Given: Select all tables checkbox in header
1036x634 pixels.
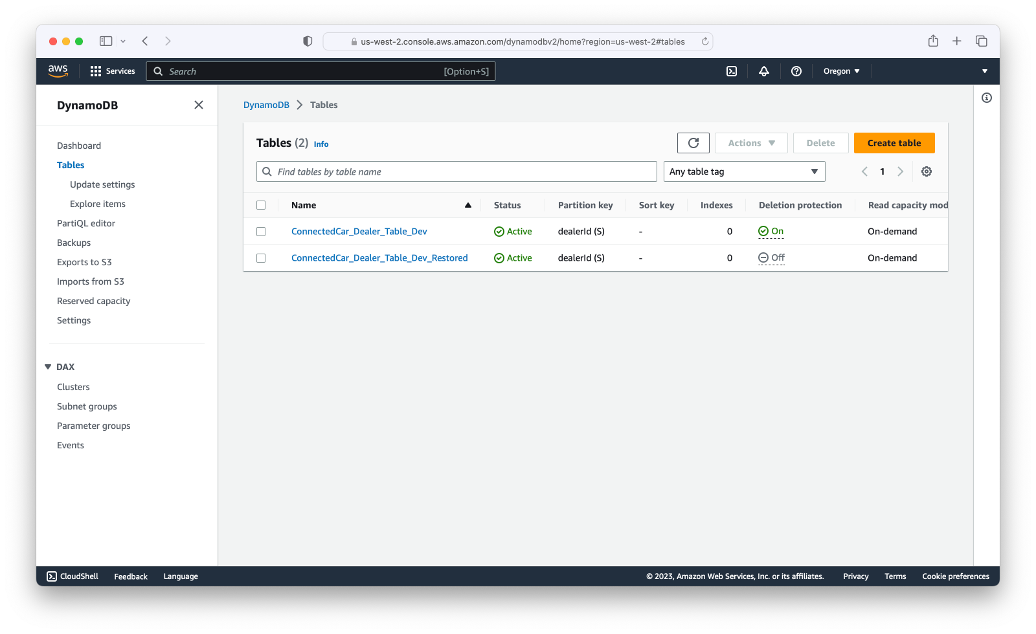Looking at the screenshot, I should click(261, 205).
